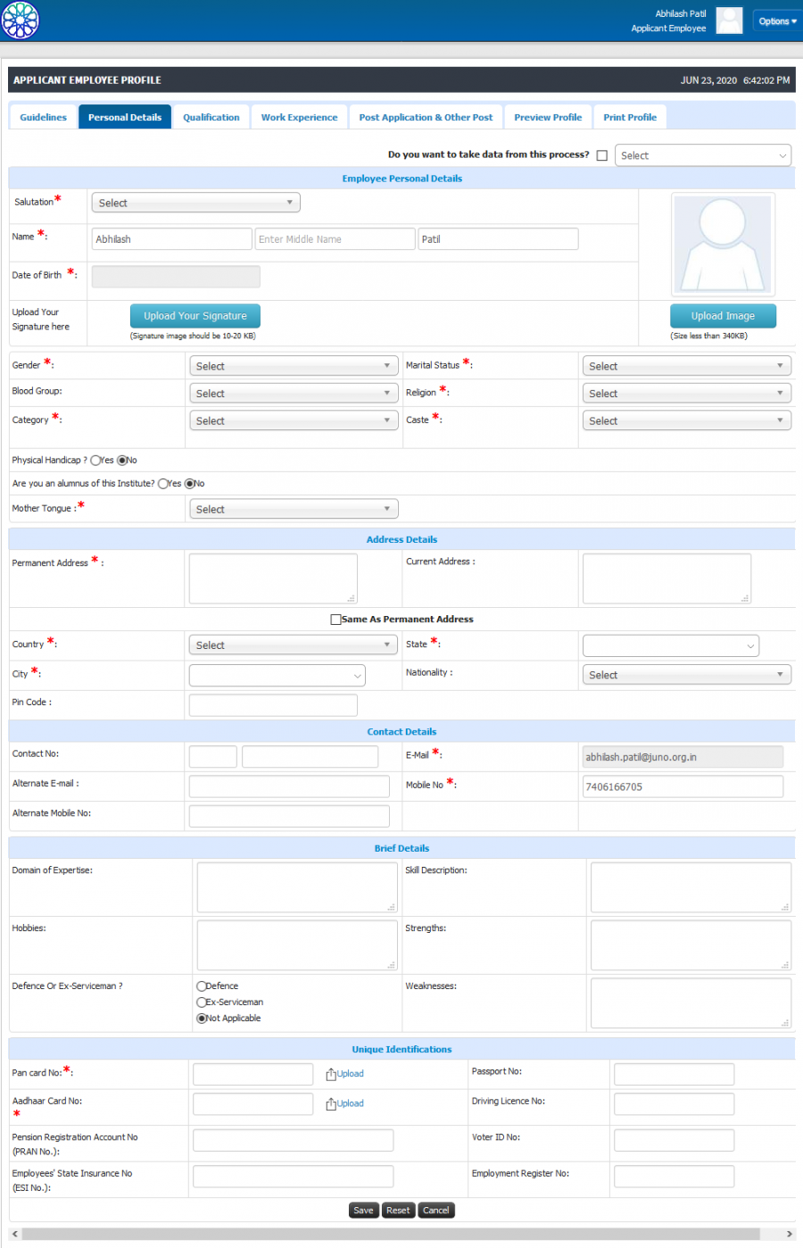Select No for alumnus of this Institute
Image resolution: width=803 pixels, height=1248 pixels.
point(189,484)
